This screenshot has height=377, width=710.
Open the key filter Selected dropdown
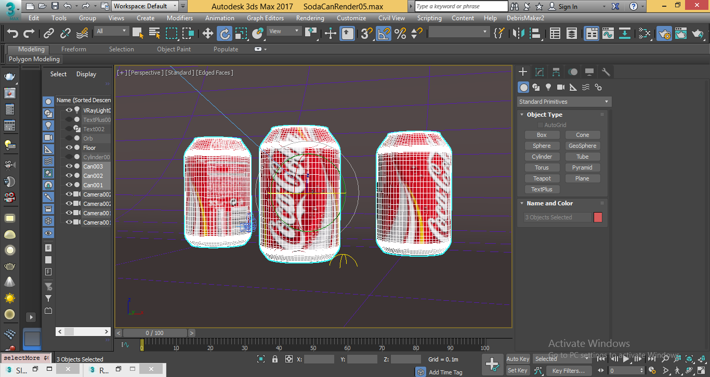pos(561,359)
